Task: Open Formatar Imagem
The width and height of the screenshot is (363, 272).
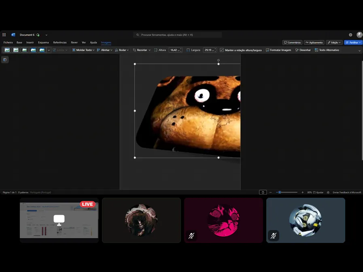Action: pos(278,50)
